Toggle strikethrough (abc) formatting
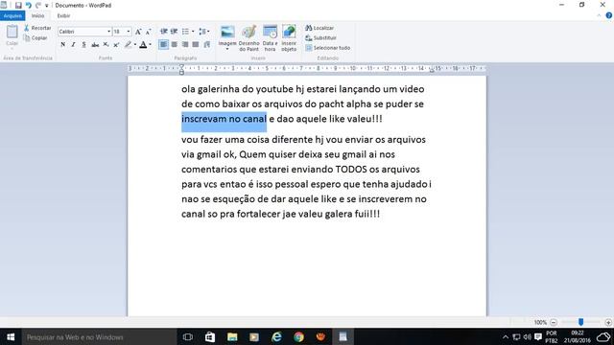Viewport: 614px width, 345px height. click(95, 45)
